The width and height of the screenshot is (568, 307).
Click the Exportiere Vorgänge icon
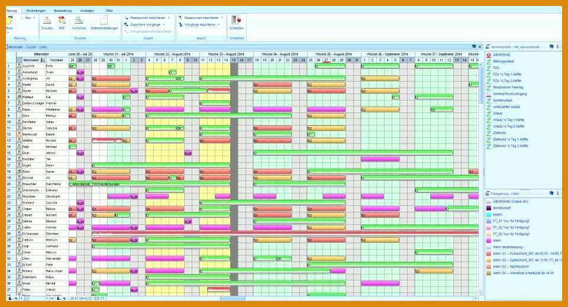(127, 25)
